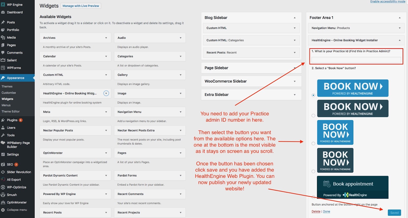
Task: Open the Salient theme options icon
Action: pyautogui.click(x=3, y=60)
